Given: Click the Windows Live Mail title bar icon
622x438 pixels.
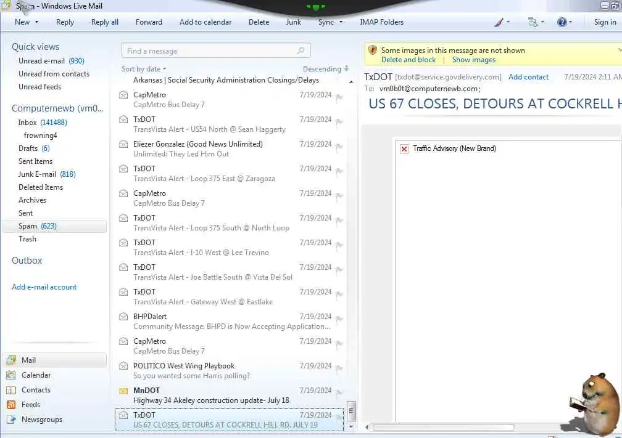Looking at the screenshot, I should 6,6.
